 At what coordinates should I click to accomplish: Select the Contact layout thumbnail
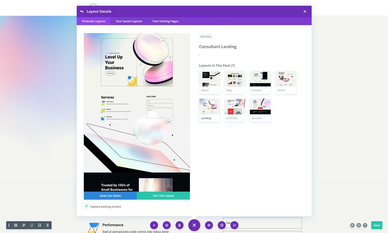tap(260, 82)
